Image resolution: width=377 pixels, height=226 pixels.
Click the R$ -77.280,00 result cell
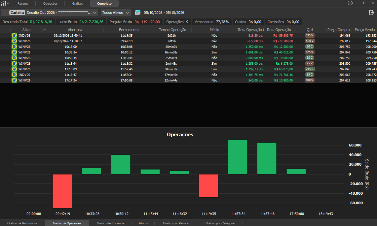point(283,41)
